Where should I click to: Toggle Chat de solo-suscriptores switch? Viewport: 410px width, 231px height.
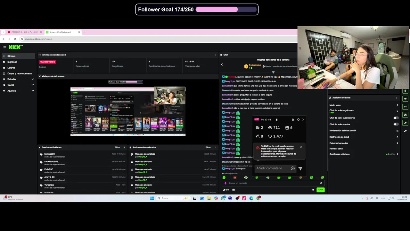396,118
